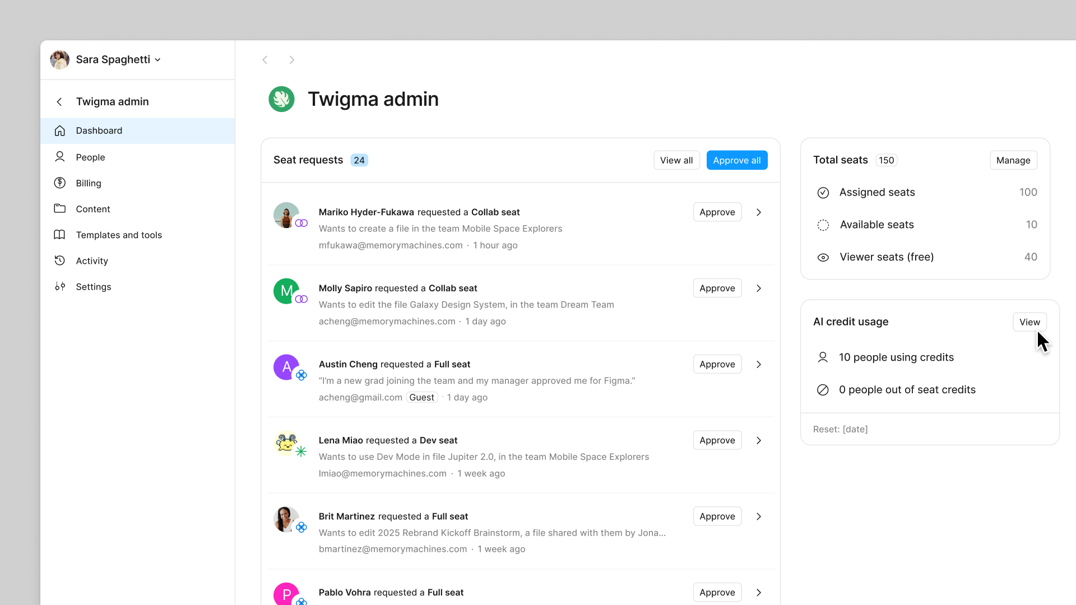Select the People icon in sidebar
This screenshot has width=1076, height=605.
click(60, 157)
